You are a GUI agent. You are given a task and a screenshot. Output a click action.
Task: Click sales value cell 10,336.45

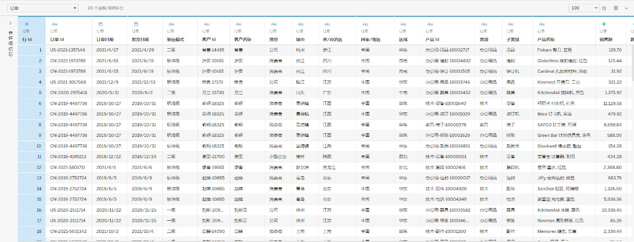point(612,210)
